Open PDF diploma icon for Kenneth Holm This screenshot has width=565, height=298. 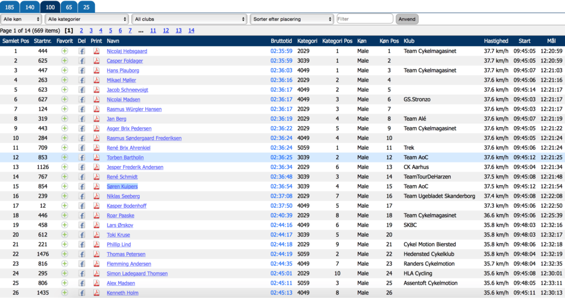point(96,293)
